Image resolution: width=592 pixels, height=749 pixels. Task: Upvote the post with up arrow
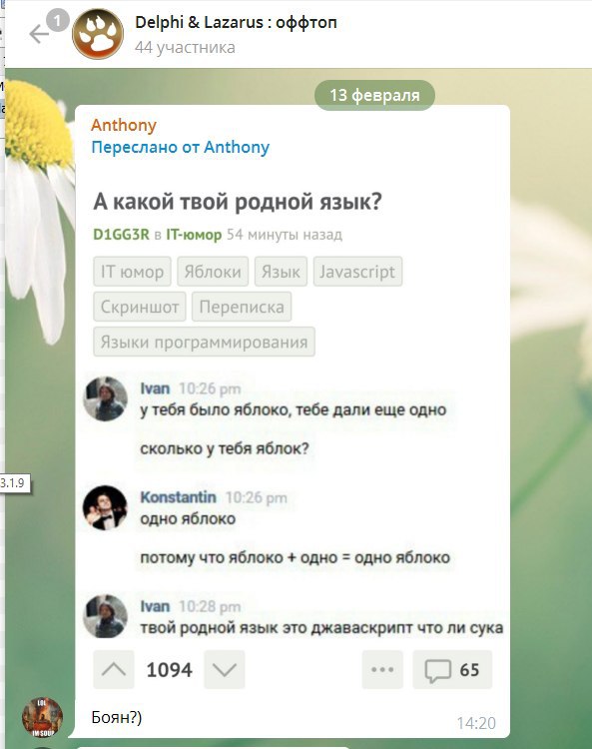(x=114, y=669)
